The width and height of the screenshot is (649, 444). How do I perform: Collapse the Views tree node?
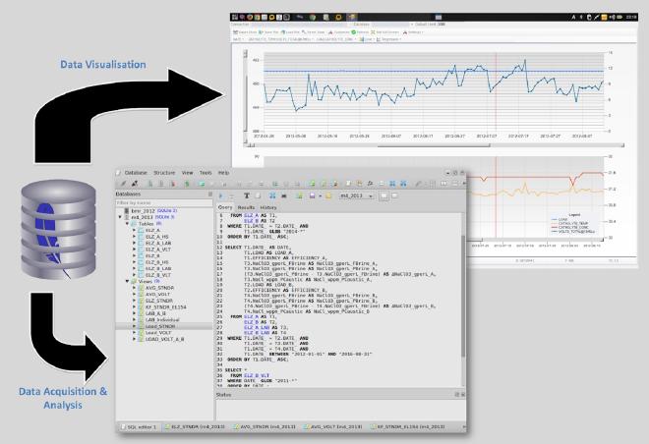click(128, 280)
